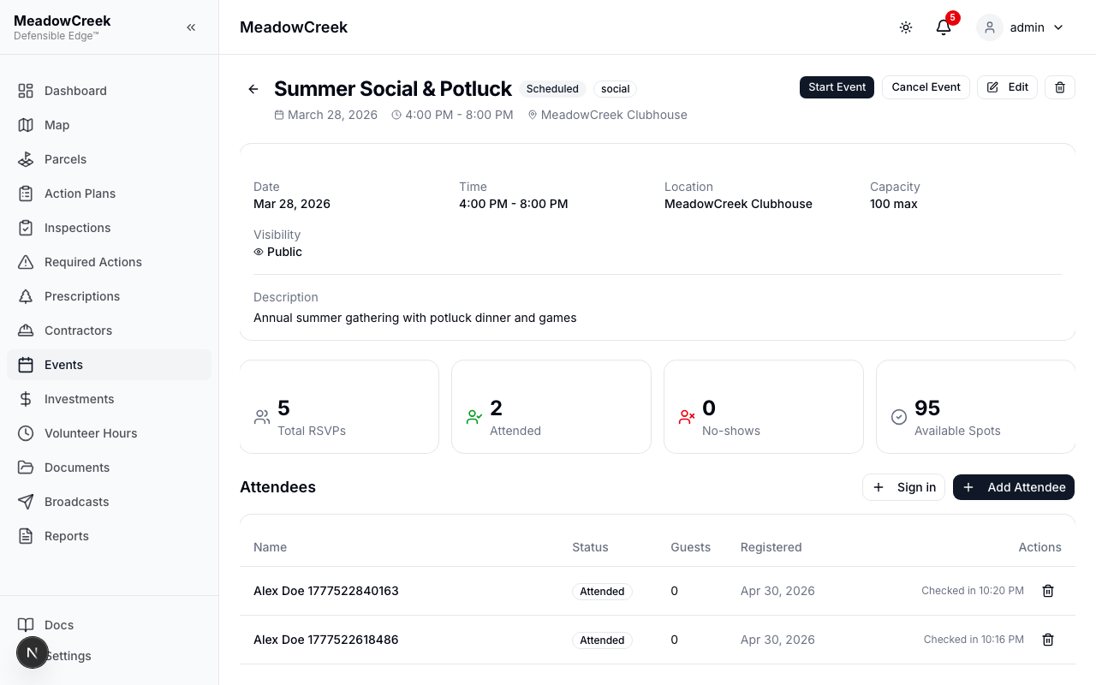
Task: Click the event description text
Action: (415, 318)
